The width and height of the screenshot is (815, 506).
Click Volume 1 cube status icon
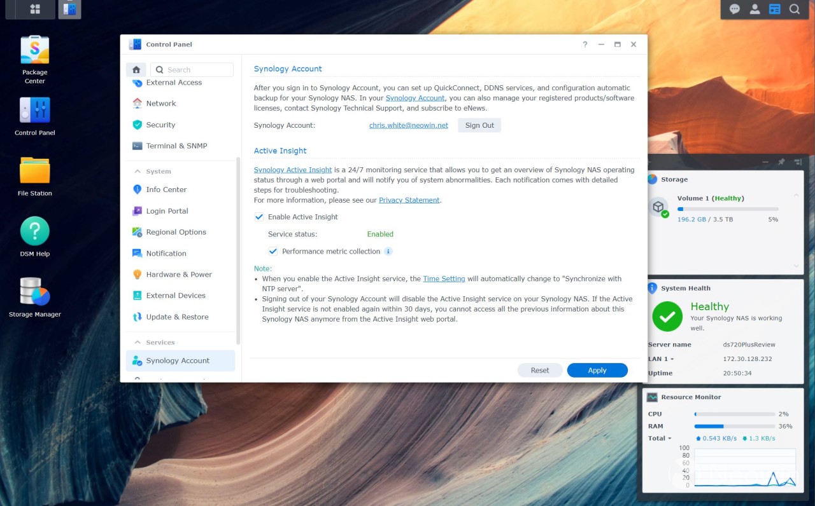pyautogui.click(x=659, y=207)
